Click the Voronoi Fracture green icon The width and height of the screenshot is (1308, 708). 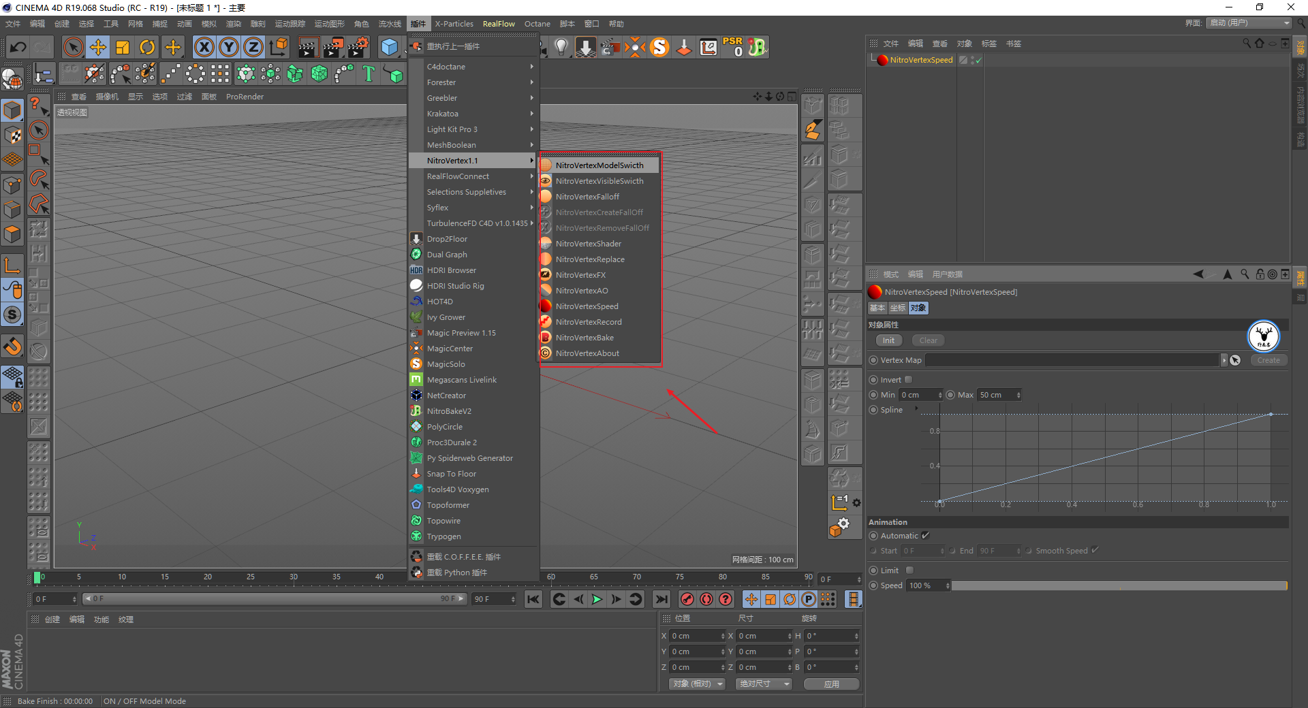click(320, 74)
